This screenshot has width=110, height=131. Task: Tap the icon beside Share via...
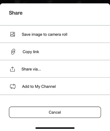click(x=12, y=69)
